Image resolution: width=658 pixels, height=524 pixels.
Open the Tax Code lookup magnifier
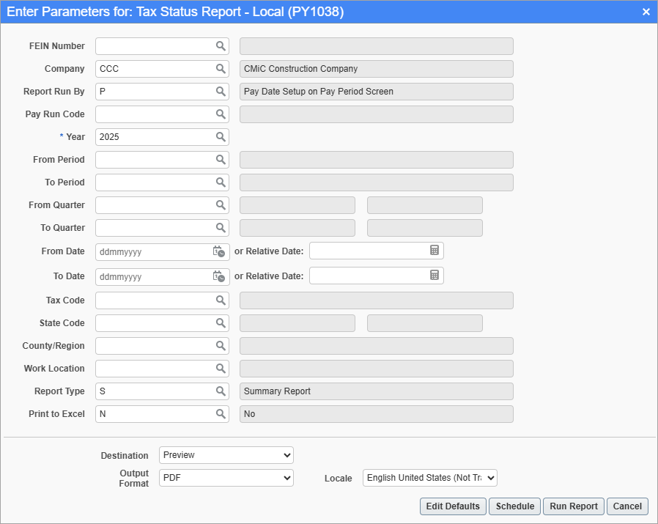220,300
